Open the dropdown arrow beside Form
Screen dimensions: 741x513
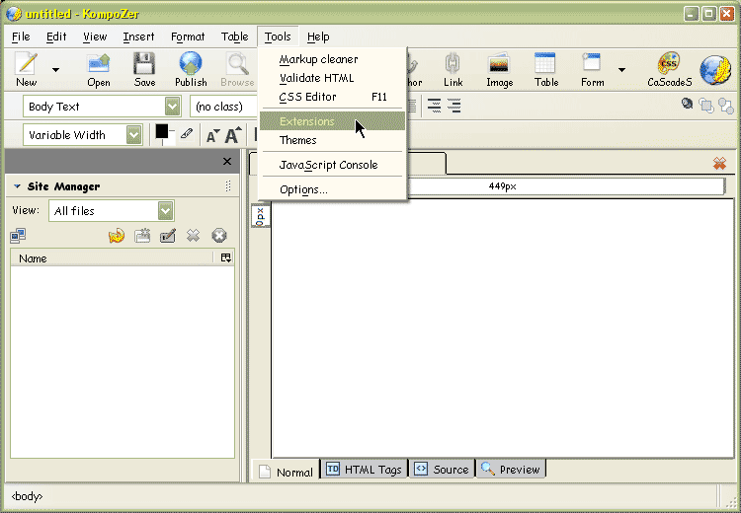(x=621, y=70)
